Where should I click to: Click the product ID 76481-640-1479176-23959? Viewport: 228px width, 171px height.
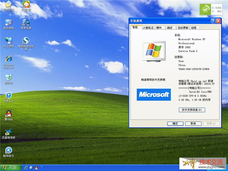coord(194,69)
